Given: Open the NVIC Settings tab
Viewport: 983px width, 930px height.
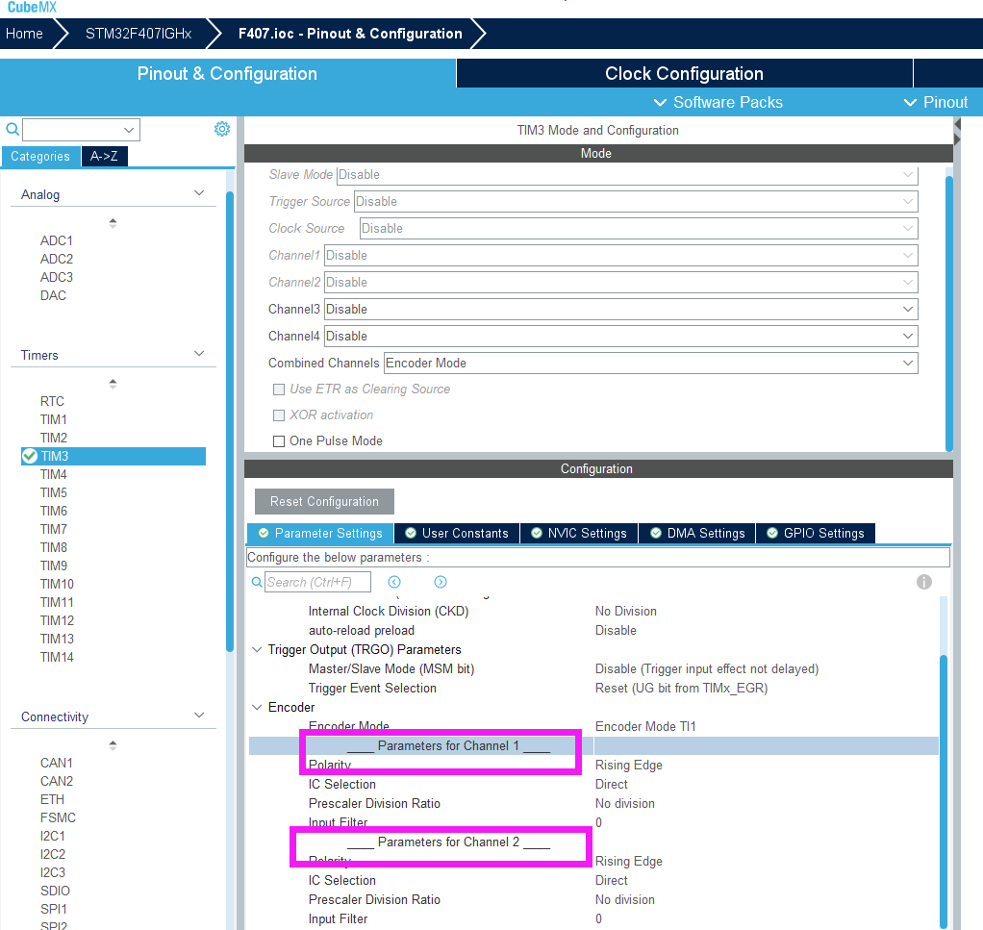Looking at the screenshot, I should point(579,534).
